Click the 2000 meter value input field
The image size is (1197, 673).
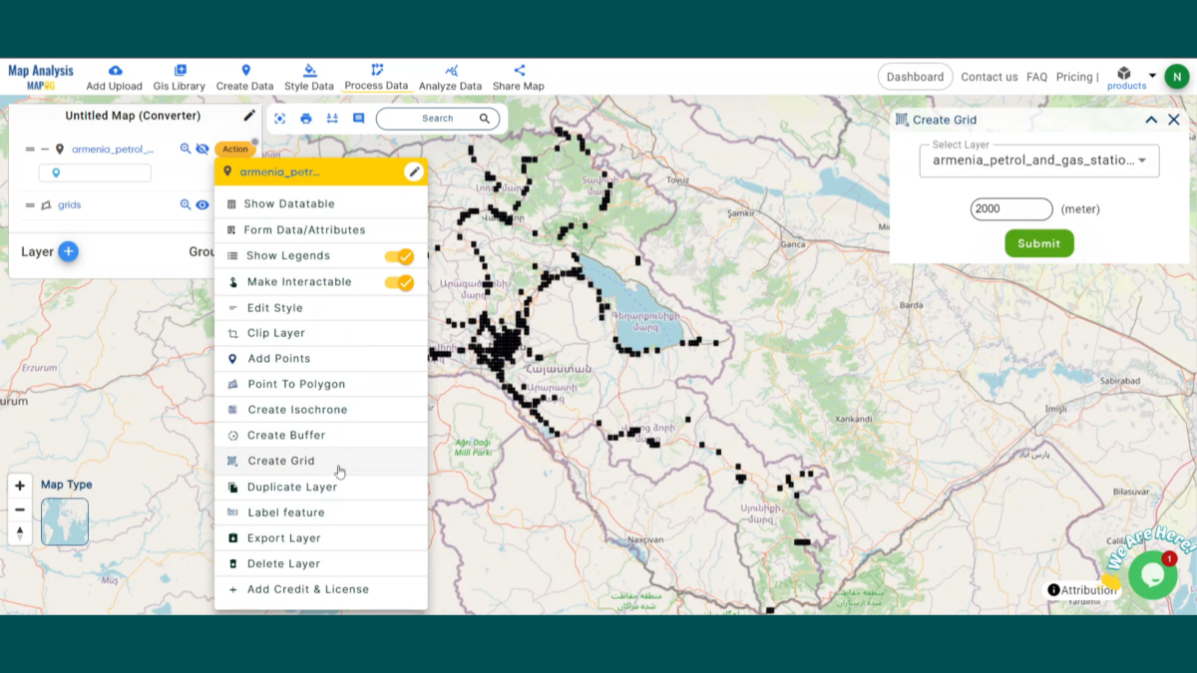pyautogui.click(x=1010, y=209)
